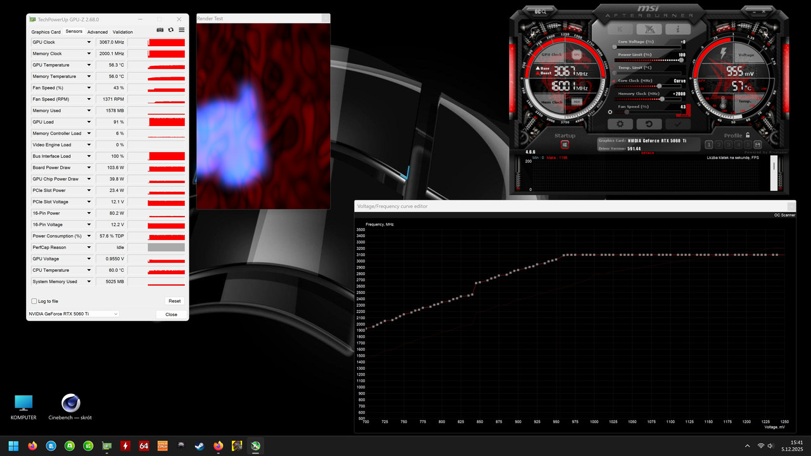Click the Afterburner K (Kombustor) button
The width and height of the screenshot is (811, 456).
(x=620, y=29)
